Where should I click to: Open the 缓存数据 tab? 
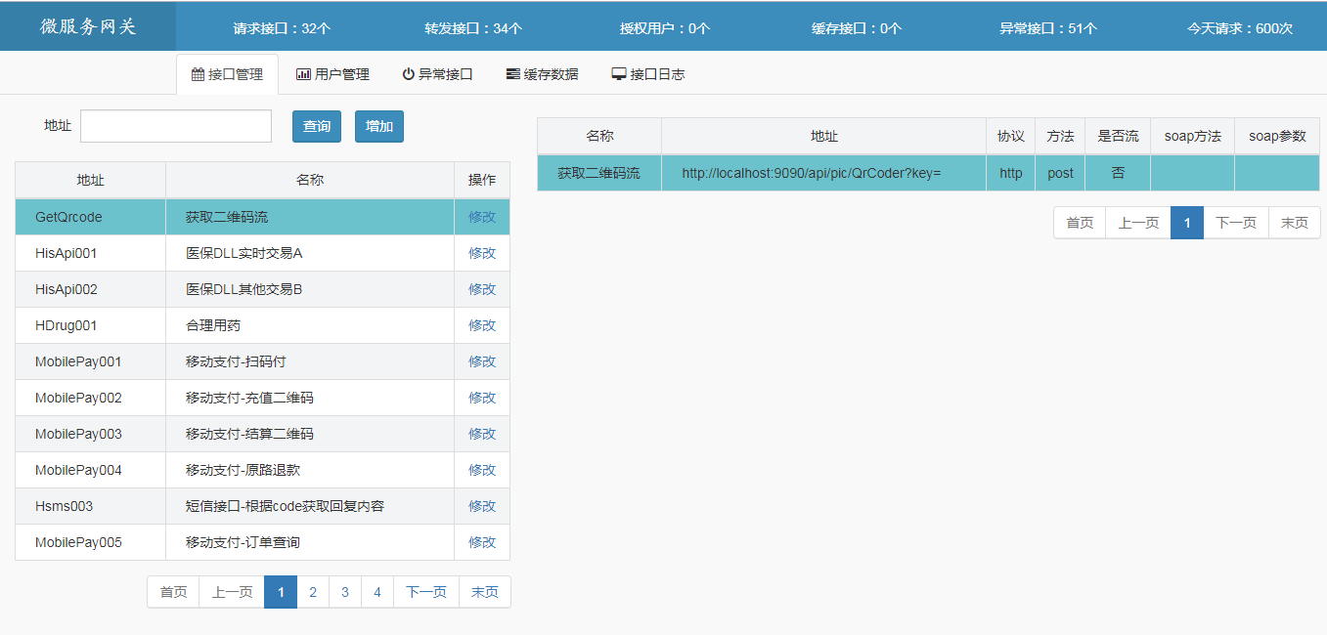tap(542, 74)
